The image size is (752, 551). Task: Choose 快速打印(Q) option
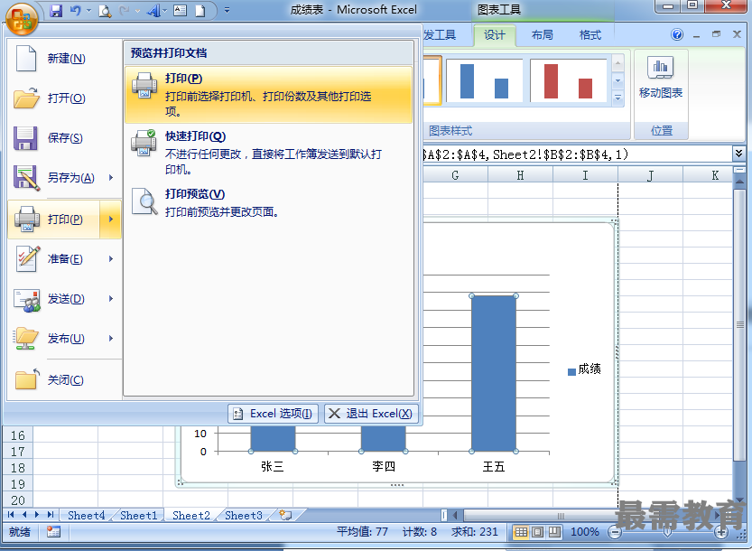pyautogui.click(x=269, y=153)
